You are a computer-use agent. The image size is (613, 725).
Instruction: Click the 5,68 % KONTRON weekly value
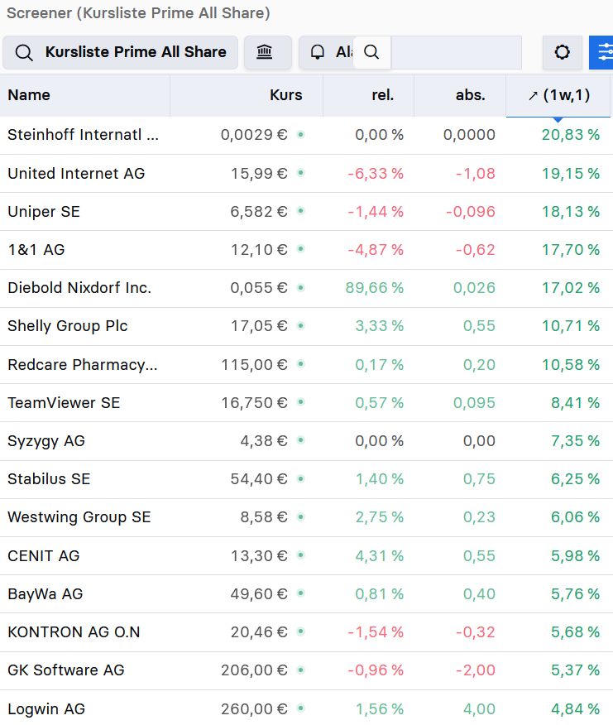(576, 632)
